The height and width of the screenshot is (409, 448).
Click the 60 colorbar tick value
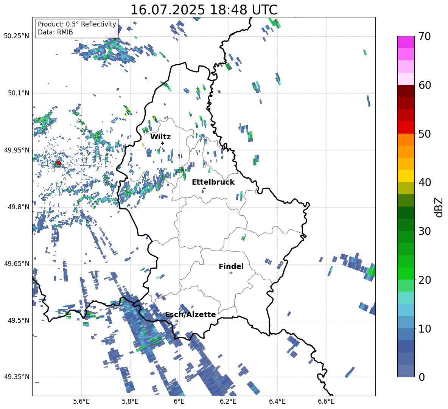point(425,85)
